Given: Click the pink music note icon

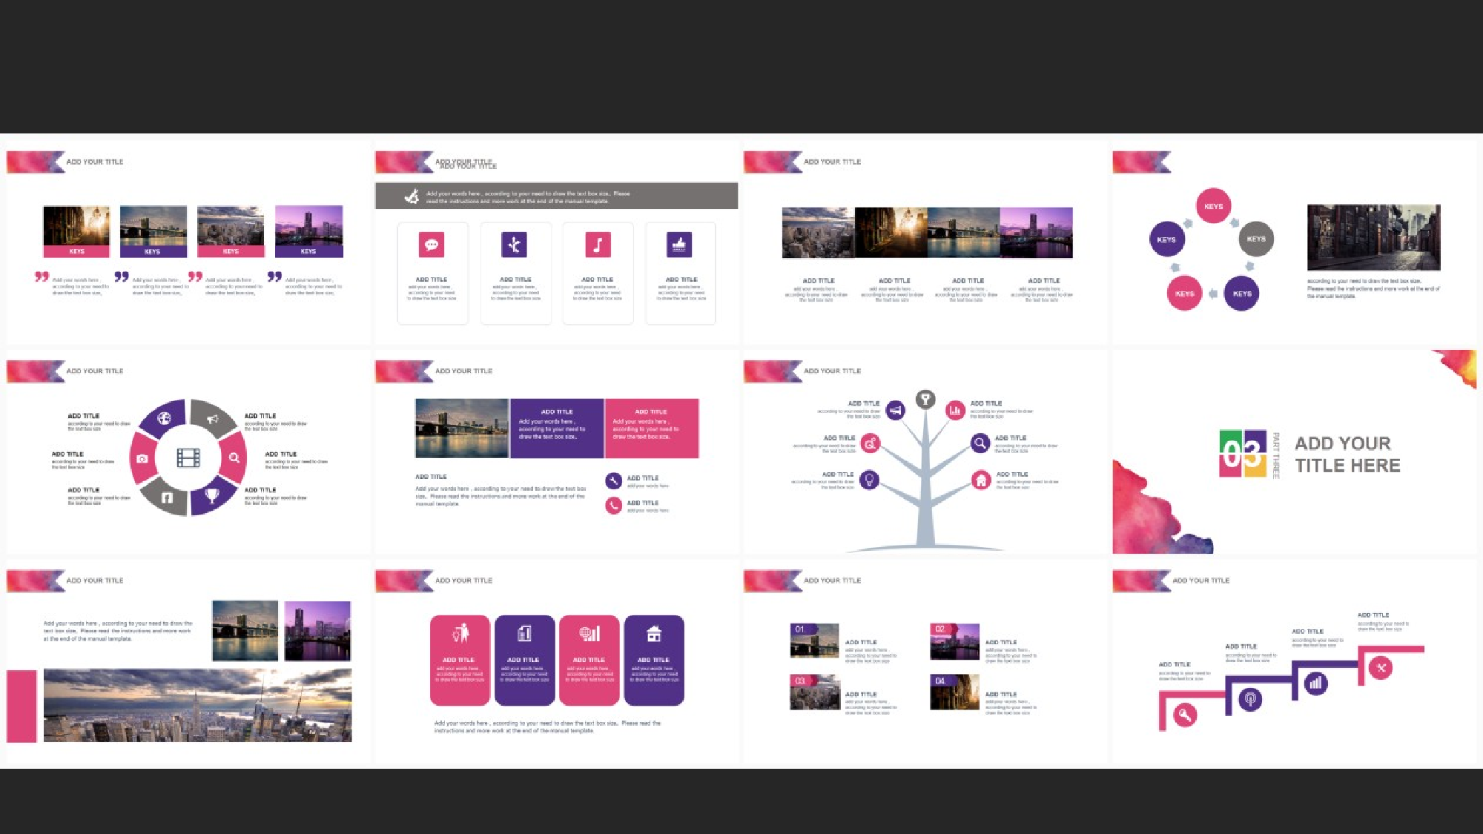Looking at the screenshot, I should 598,245.
